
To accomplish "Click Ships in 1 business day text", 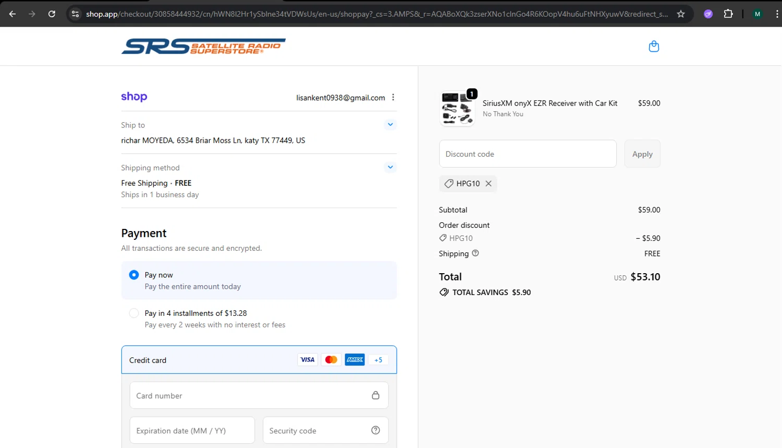I will (x=160, y=195).
